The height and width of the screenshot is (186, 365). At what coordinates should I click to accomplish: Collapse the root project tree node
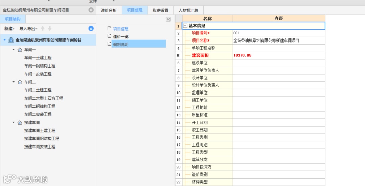[x=4, y=40]
